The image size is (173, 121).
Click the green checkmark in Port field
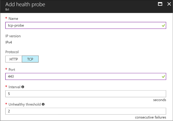point(163,76)
